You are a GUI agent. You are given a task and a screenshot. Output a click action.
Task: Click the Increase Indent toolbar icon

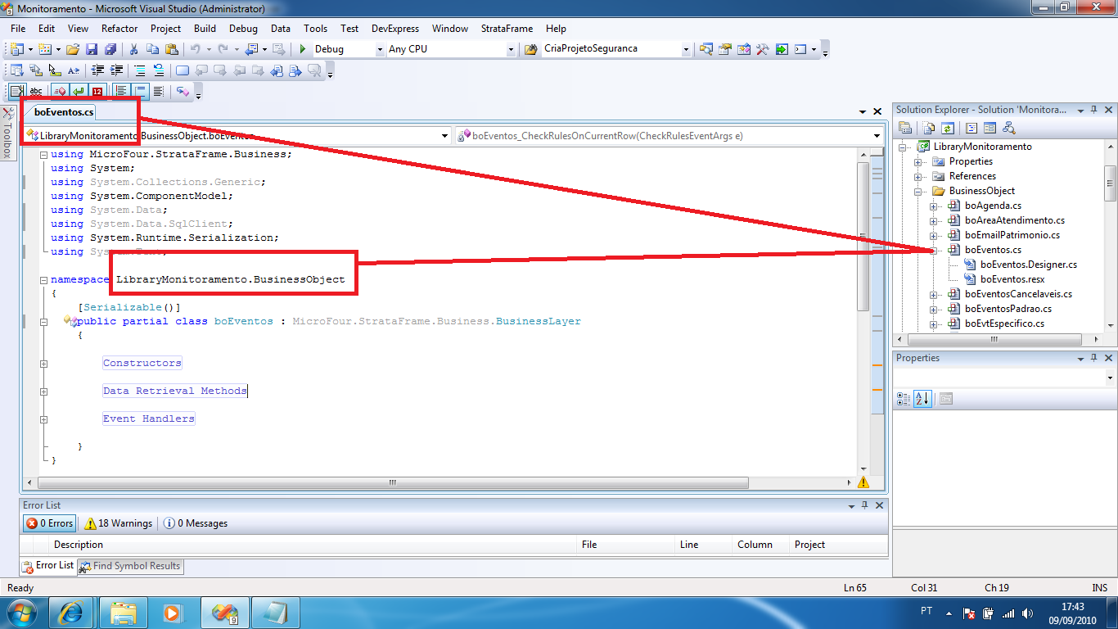(x=117, y=70)
